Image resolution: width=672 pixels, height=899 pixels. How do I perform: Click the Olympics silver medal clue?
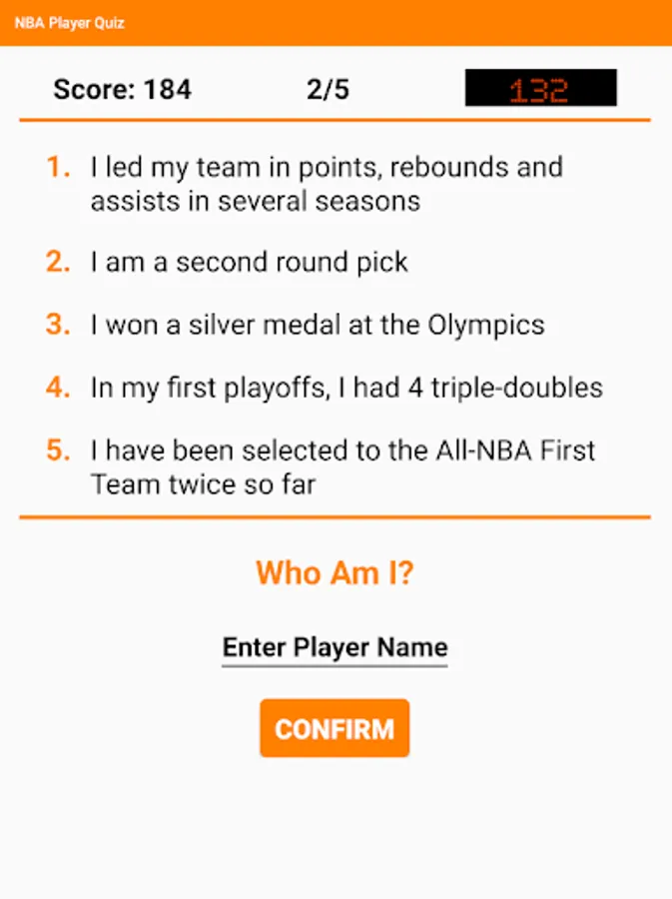318,325
